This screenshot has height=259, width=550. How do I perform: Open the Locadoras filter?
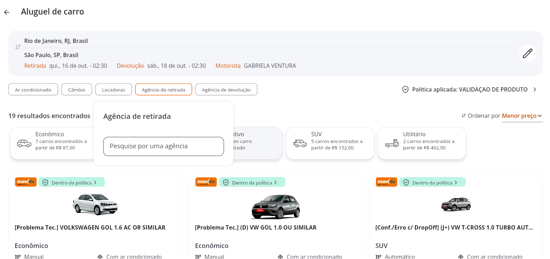(x=113, y=90)
